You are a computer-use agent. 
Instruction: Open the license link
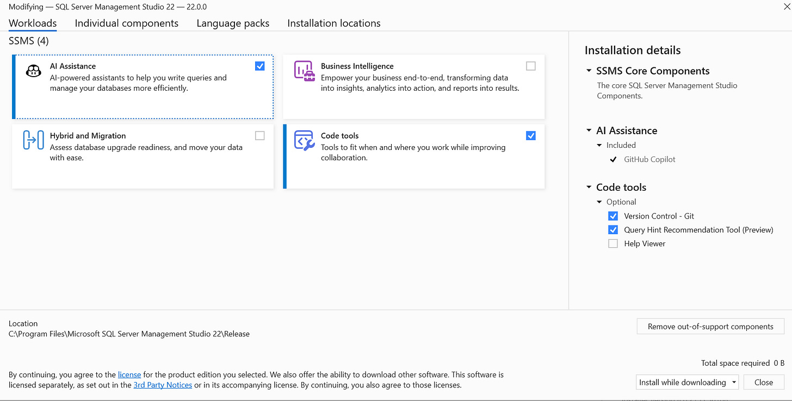[129, 374]
